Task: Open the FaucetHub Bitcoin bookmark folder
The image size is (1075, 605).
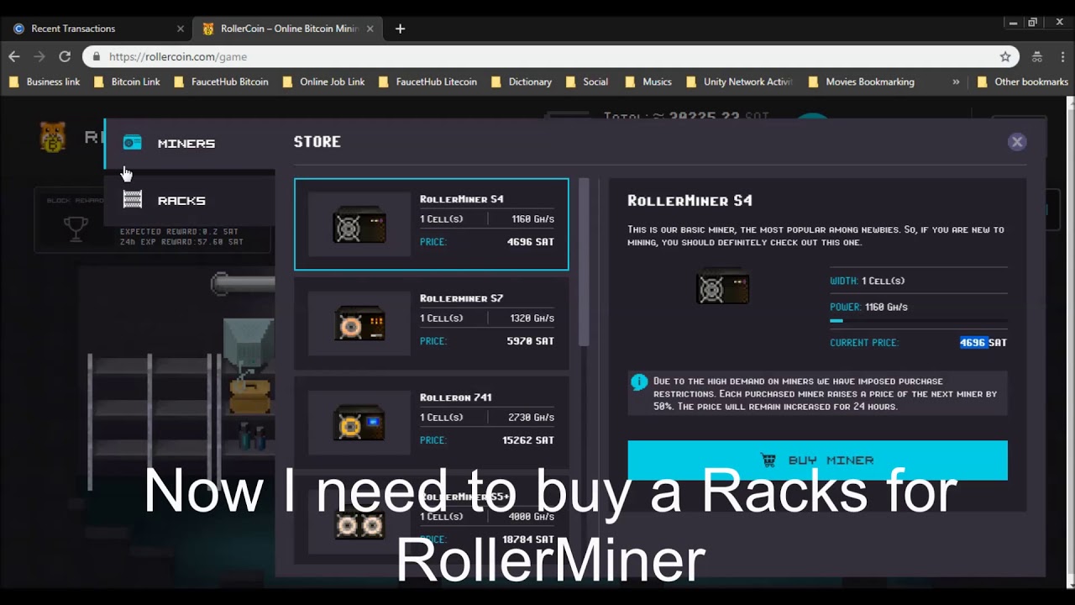Action: [221, 82]
